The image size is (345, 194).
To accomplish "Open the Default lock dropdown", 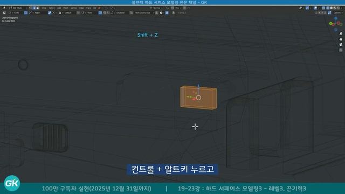I will coord(66,13).
